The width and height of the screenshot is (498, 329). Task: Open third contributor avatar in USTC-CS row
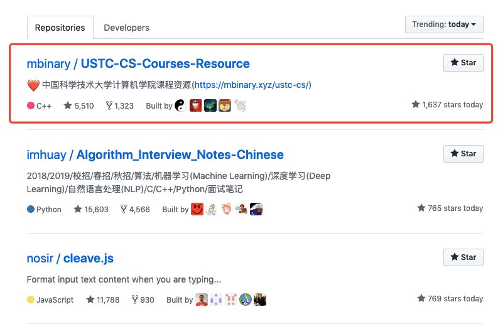(210, 105)
